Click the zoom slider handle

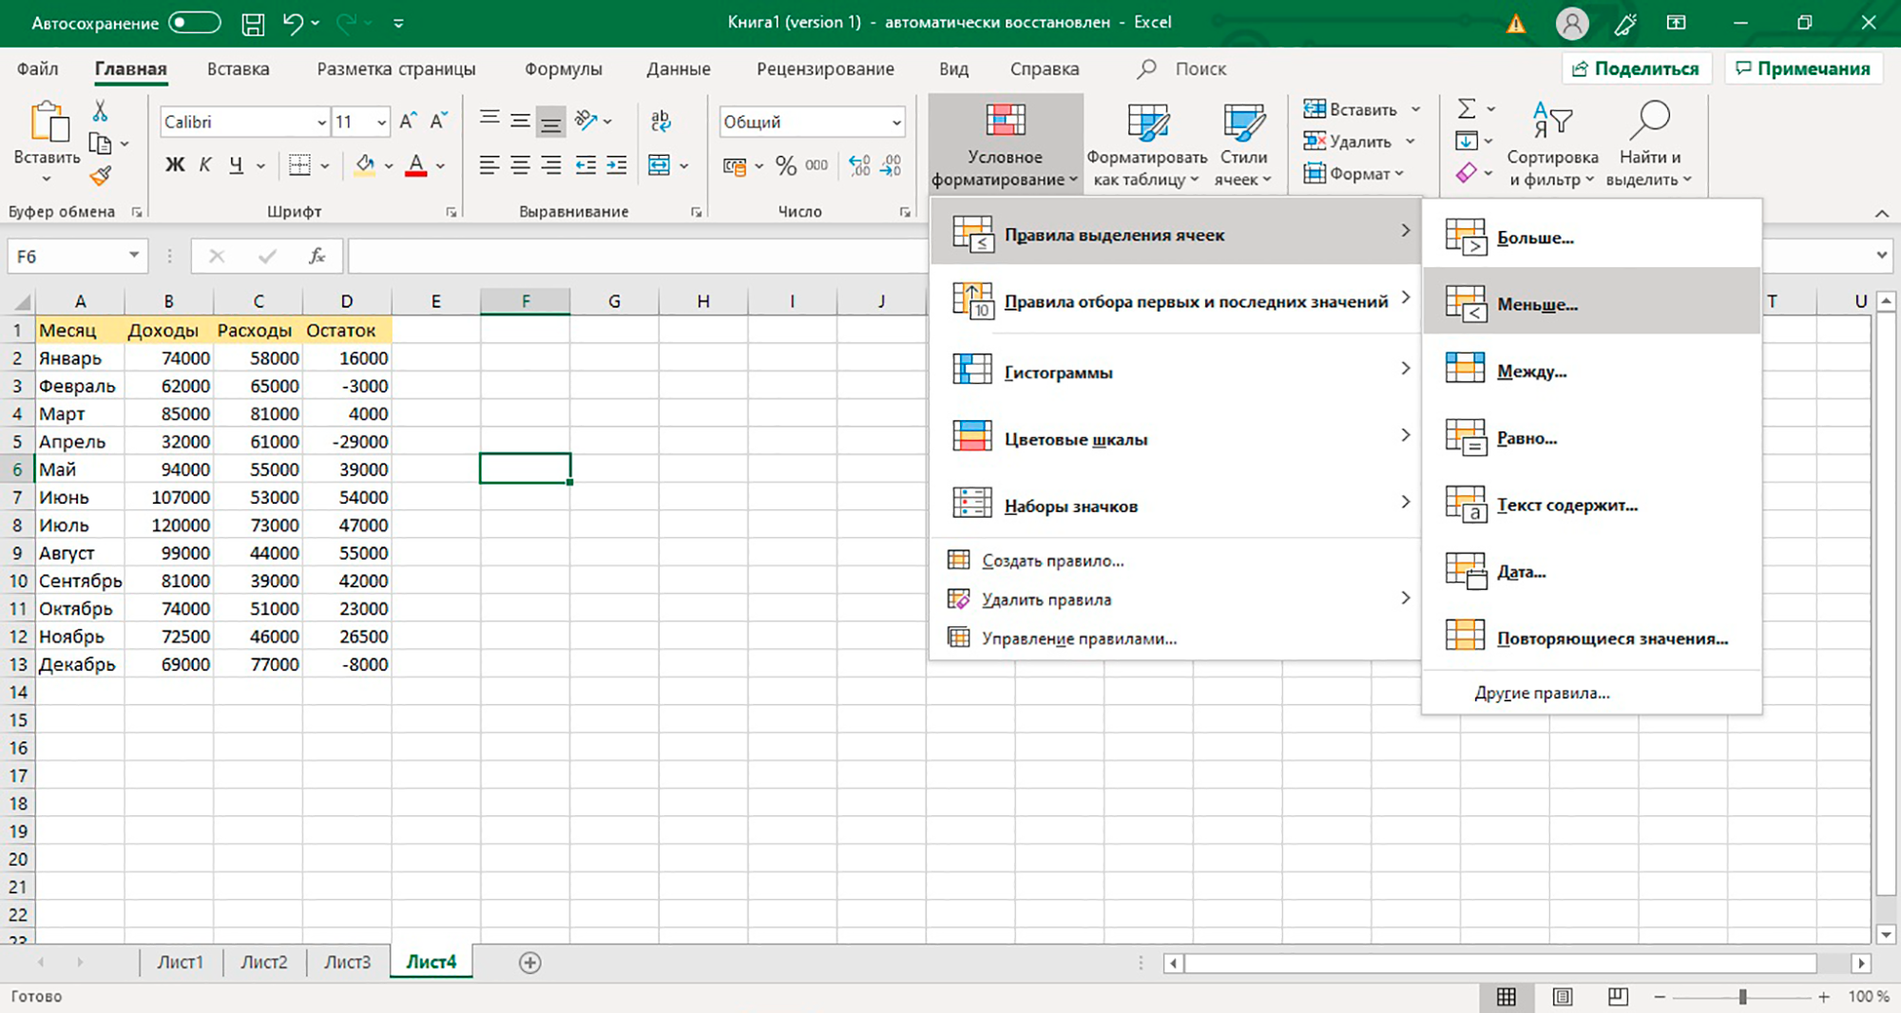(x=1742, y=997)
